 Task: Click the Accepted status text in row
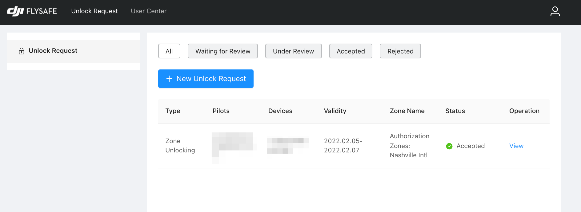tap(471, 146)
